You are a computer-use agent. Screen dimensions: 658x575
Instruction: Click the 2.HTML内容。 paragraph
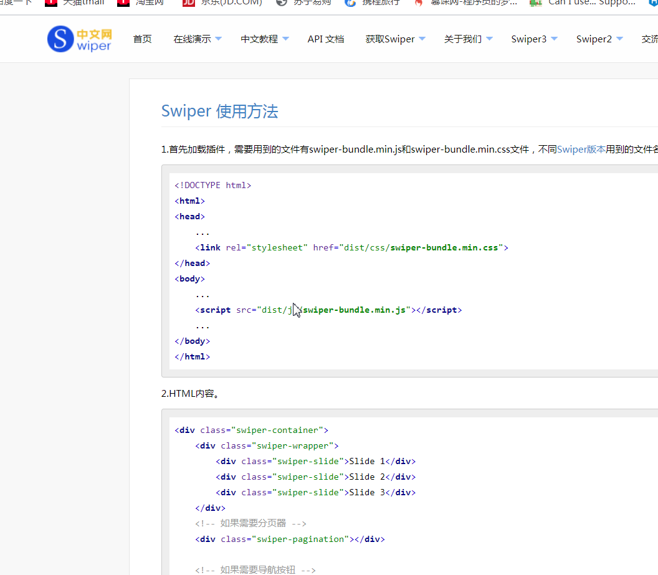pyautogui.click(x=191, y=393)
